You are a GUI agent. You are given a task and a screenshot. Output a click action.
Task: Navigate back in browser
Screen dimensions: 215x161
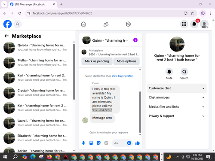[x=5, y=13]
